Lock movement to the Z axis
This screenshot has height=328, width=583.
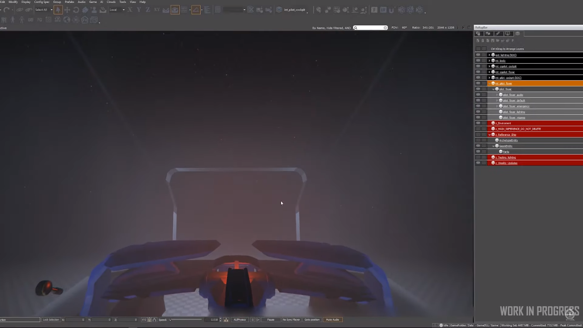(148, 10)
